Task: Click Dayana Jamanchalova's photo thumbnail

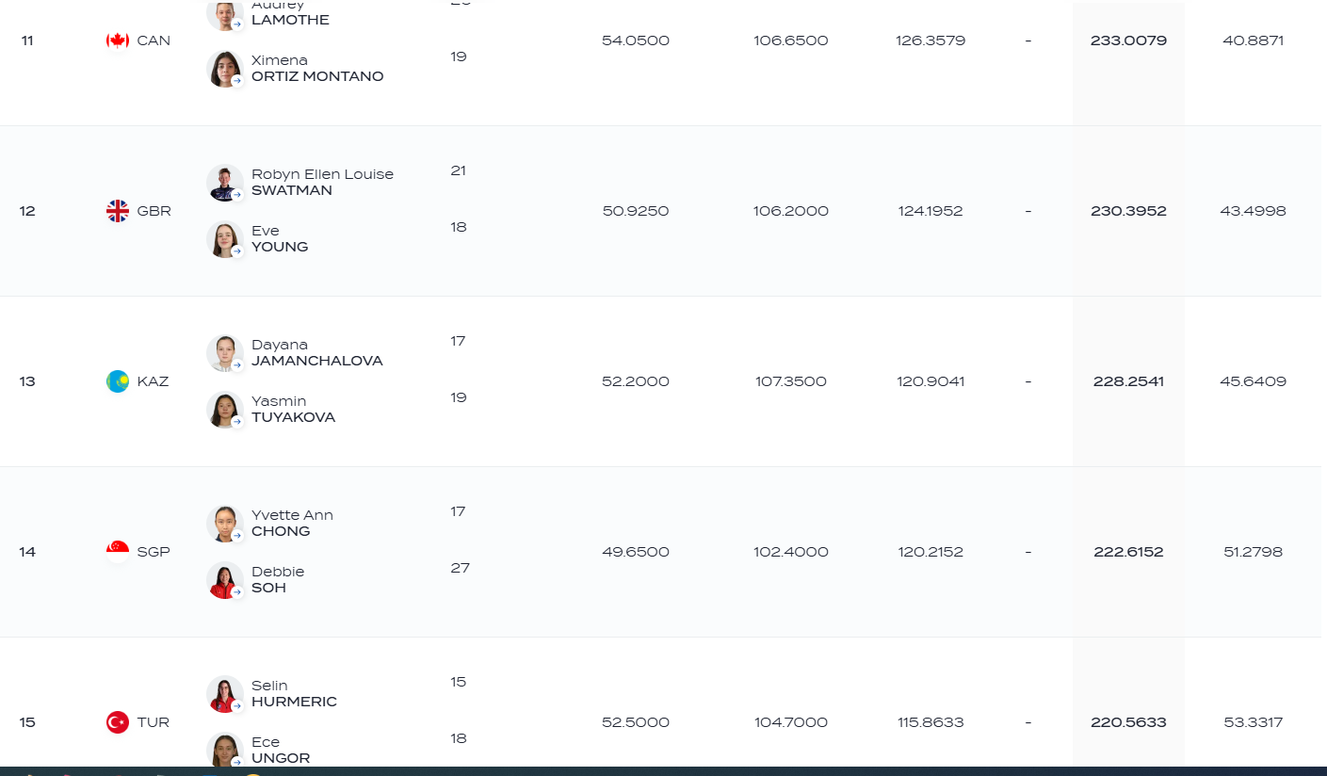Action: pos(224,353)
